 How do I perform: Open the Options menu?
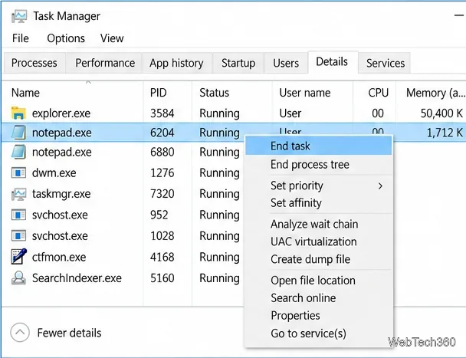[66, 38]
